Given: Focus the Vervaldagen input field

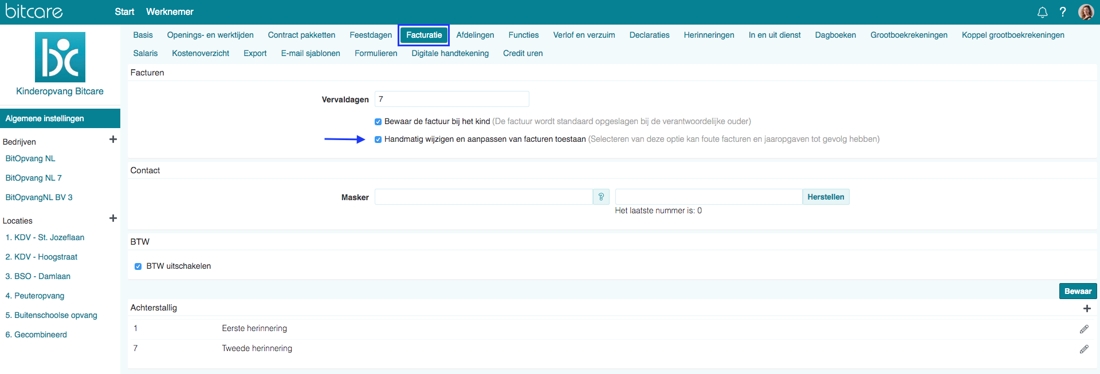Looking at the screenshot, I should 452,99.
